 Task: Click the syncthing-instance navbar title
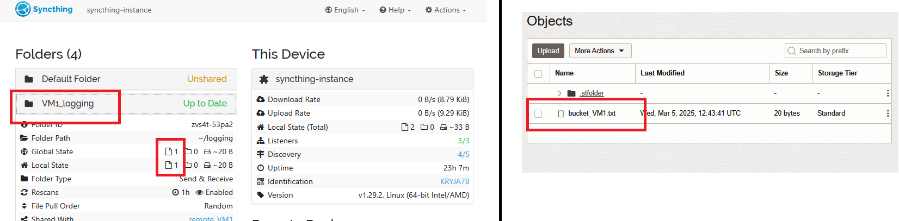(119, 10)
